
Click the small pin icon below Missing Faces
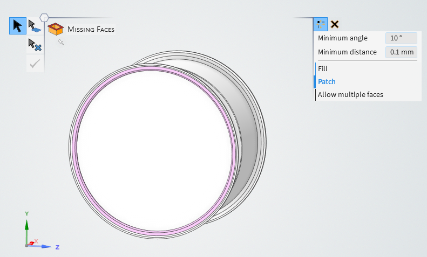tap(61, 42)
